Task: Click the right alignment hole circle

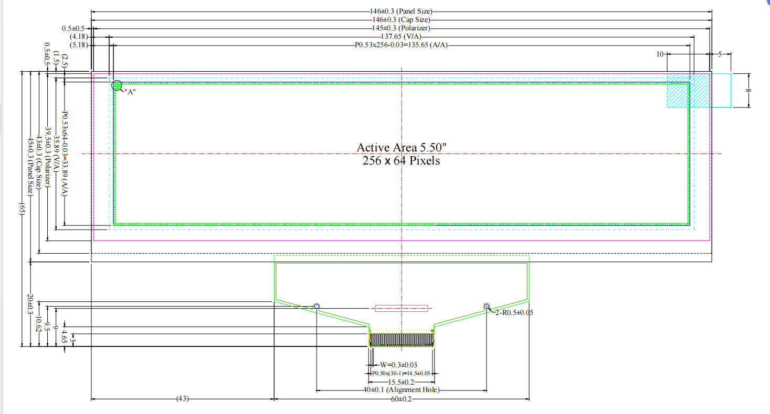Action: coord(487,306)
